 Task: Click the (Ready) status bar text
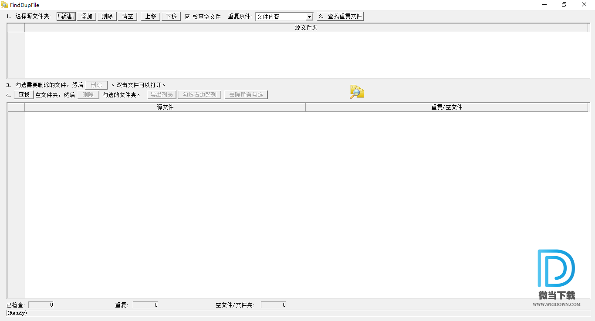coord(17,313)
